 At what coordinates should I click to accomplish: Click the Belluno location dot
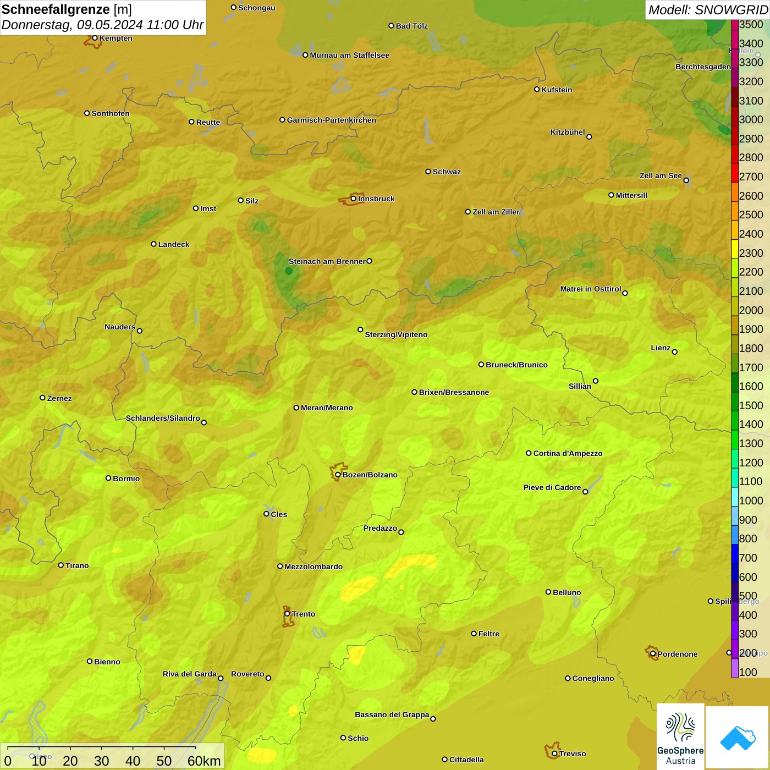click(548, 592)
